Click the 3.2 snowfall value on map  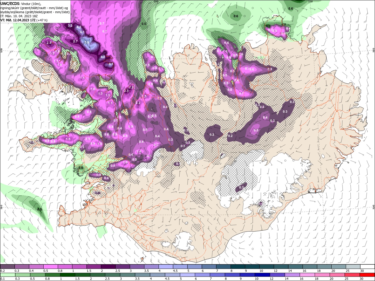click(70, 25)
